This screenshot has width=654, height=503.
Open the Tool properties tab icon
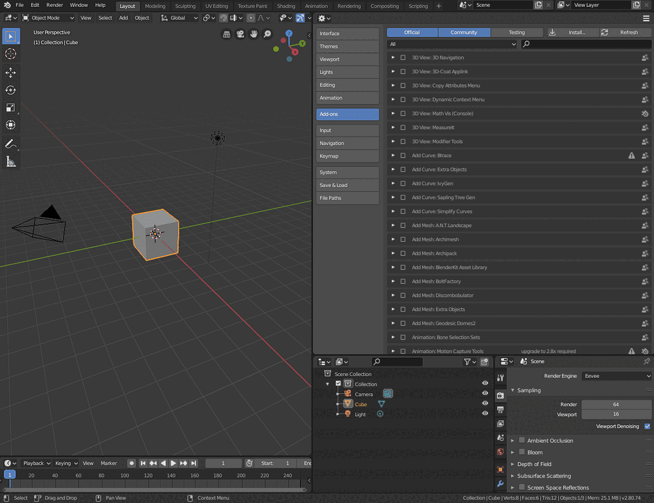501,378
